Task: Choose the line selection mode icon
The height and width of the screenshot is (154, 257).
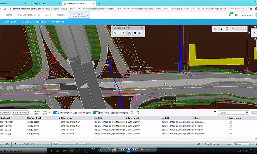Action: click(120, 33)
